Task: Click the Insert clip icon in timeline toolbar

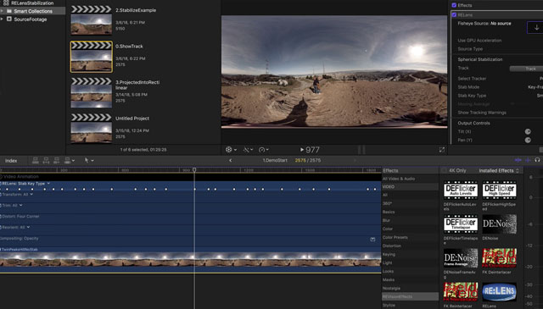Action: tap(46, 160)
